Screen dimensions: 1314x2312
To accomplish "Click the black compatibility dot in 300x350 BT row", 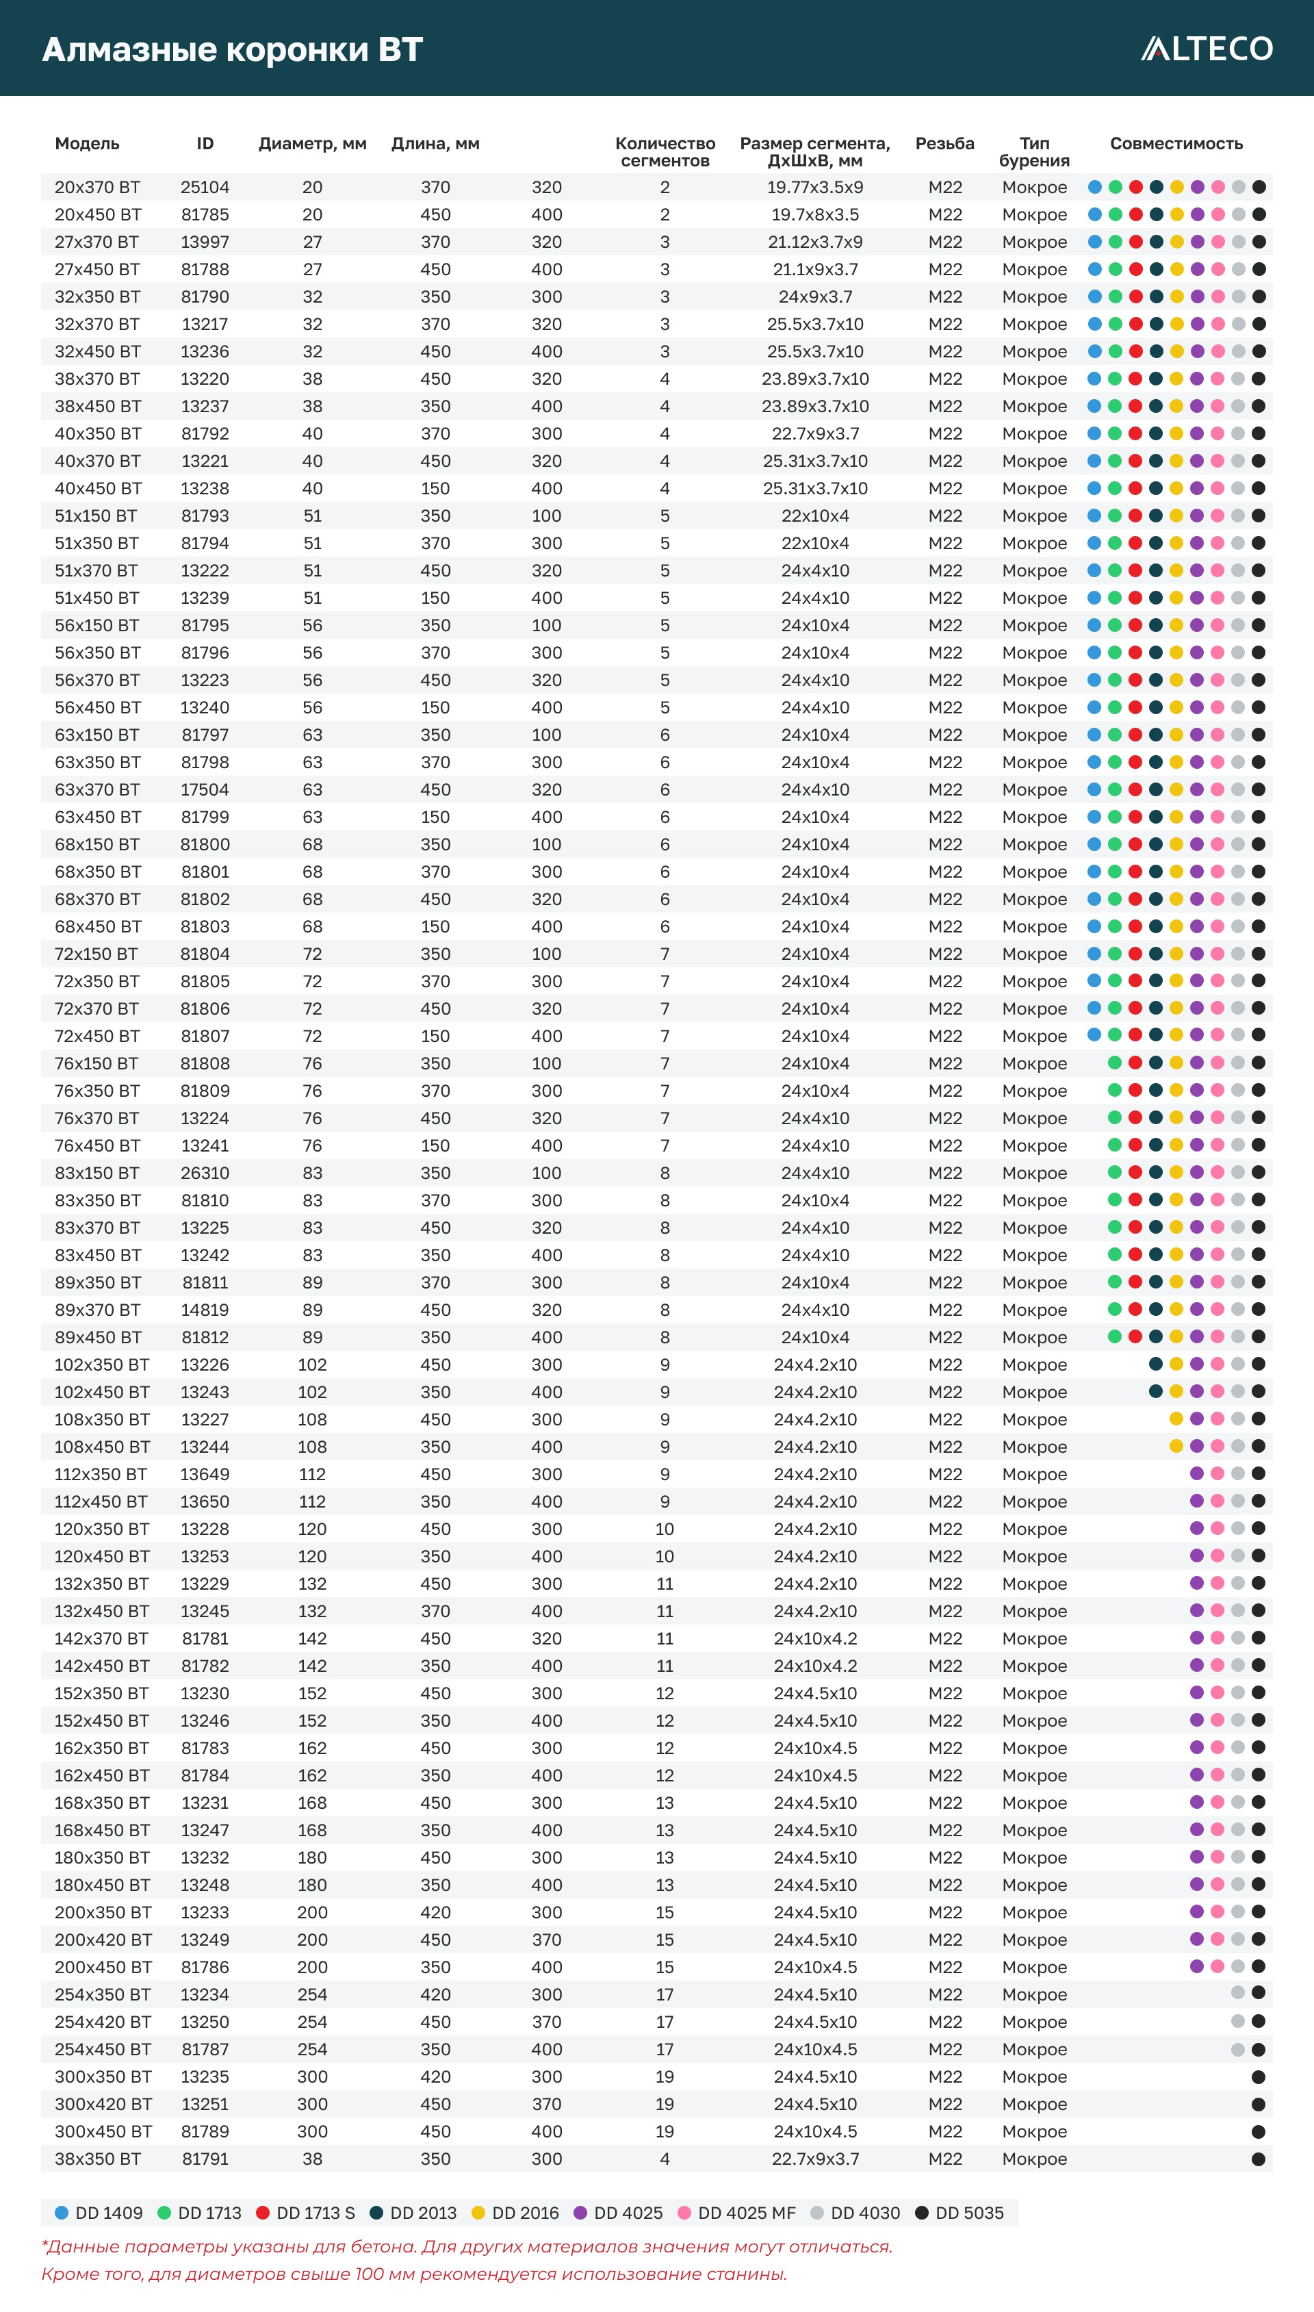I will 1258,2076.
